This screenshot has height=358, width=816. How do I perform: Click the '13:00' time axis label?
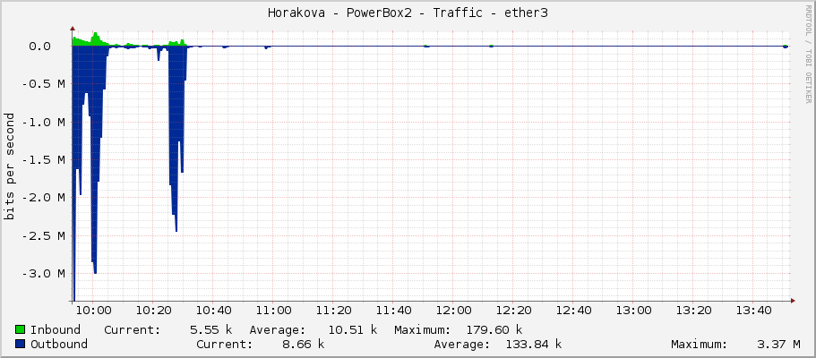coord(632,311)
